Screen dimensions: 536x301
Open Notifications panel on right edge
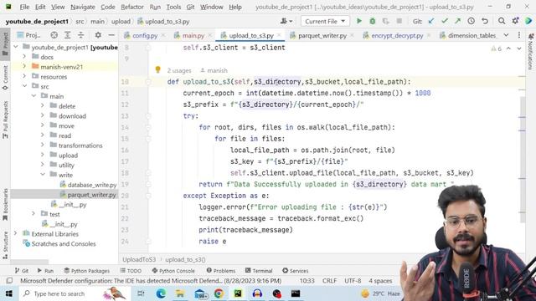(x=530, y=51)
